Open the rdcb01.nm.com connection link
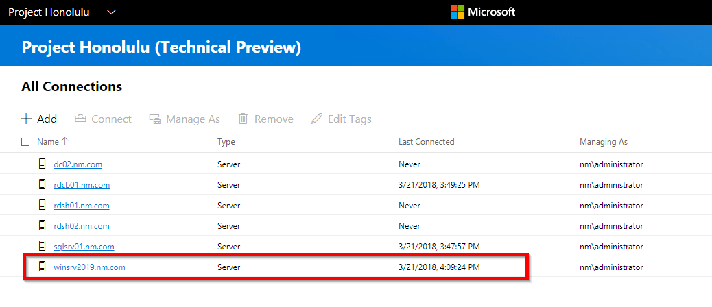Screen dimensions: 712x307 [x=82, y=185]
